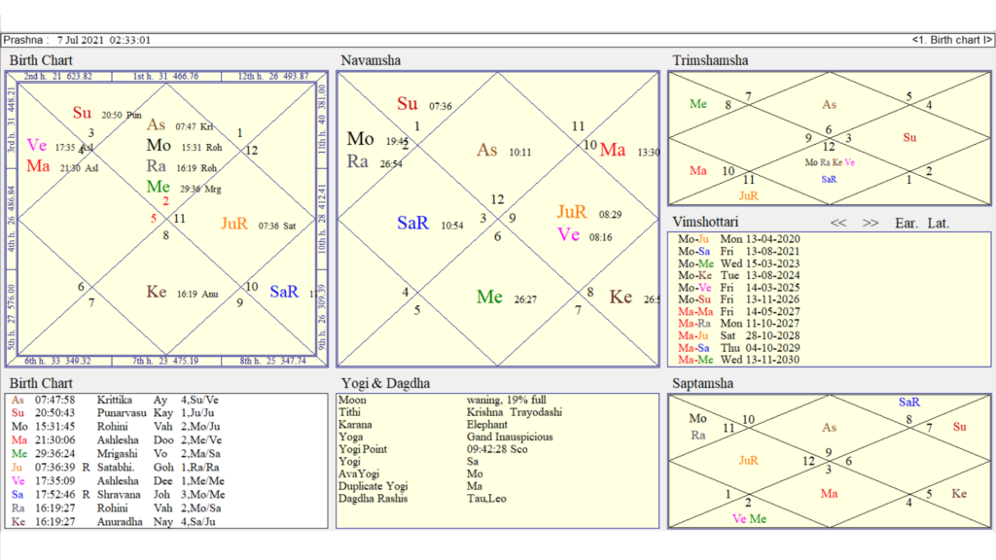Click the 'Trimshamsha' chart title
The height and width of the screenshot is (560, 996).
[x=710, y=60]
